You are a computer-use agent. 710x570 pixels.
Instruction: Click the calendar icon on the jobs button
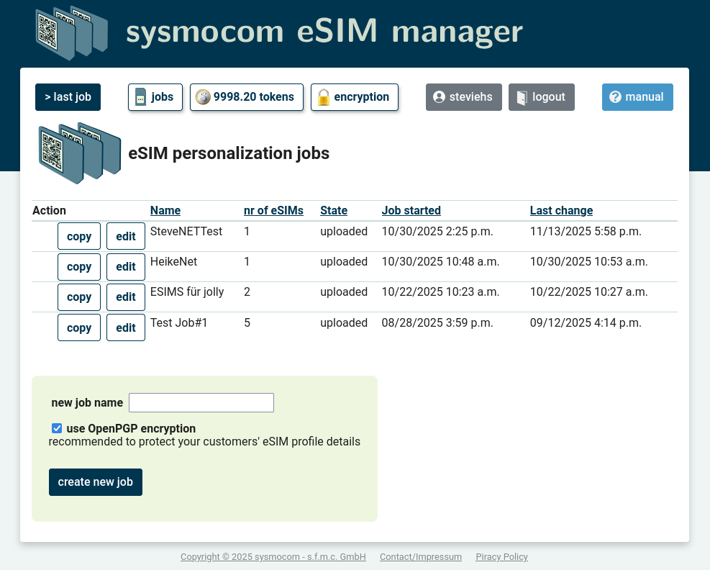(141, 96)
